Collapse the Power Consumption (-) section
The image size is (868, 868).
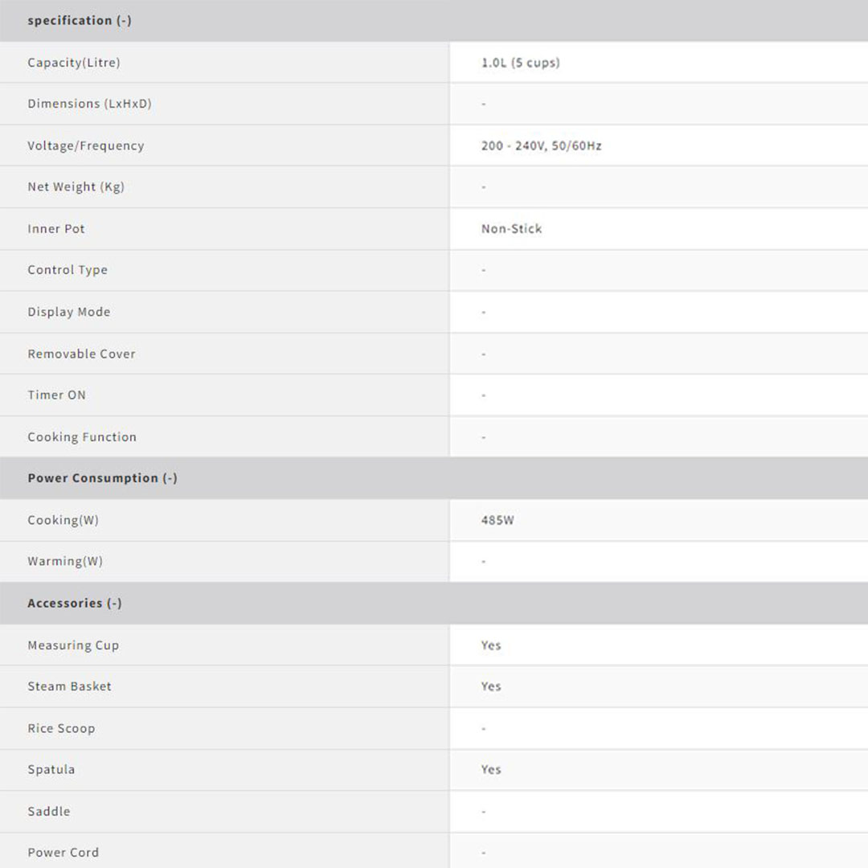click(102, 478)
